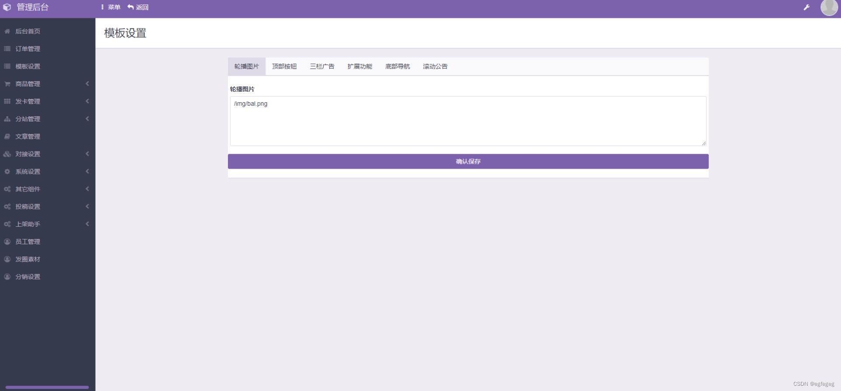841x391 pixels.
Task: Click the cubes icon beside 对接设置
Action: (7, 154)
